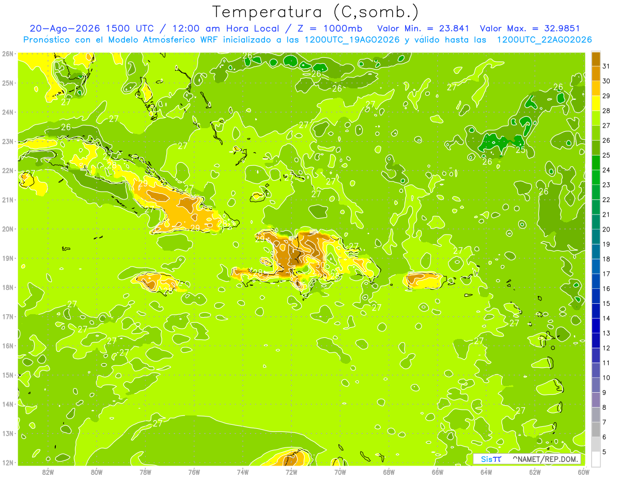
Task: Click the longitude label "60W"
Action: [x=583, y=472]
